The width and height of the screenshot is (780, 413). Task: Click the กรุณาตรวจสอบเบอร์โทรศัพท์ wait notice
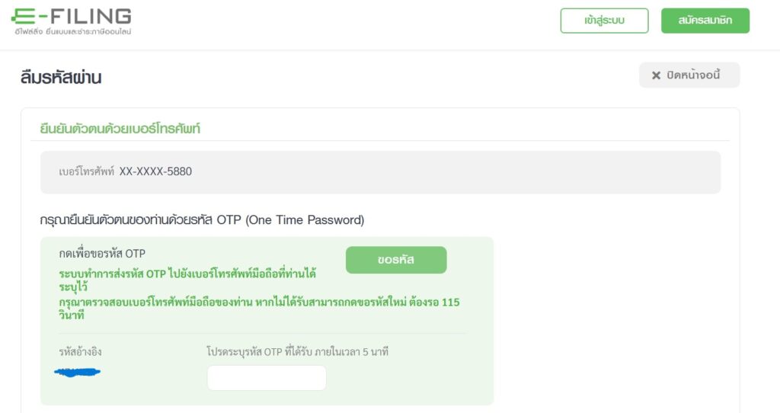click(259, 309)
